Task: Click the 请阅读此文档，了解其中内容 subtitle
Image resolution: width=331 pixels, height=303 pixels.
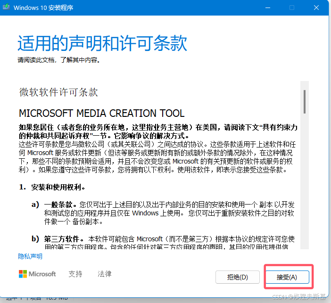Action: [x=58, y=60]
